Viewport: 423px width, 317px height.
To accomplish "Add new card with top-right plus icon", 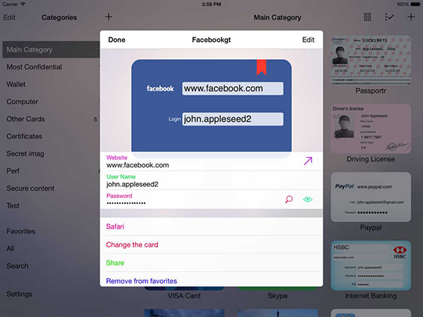I will click(411, 17).
